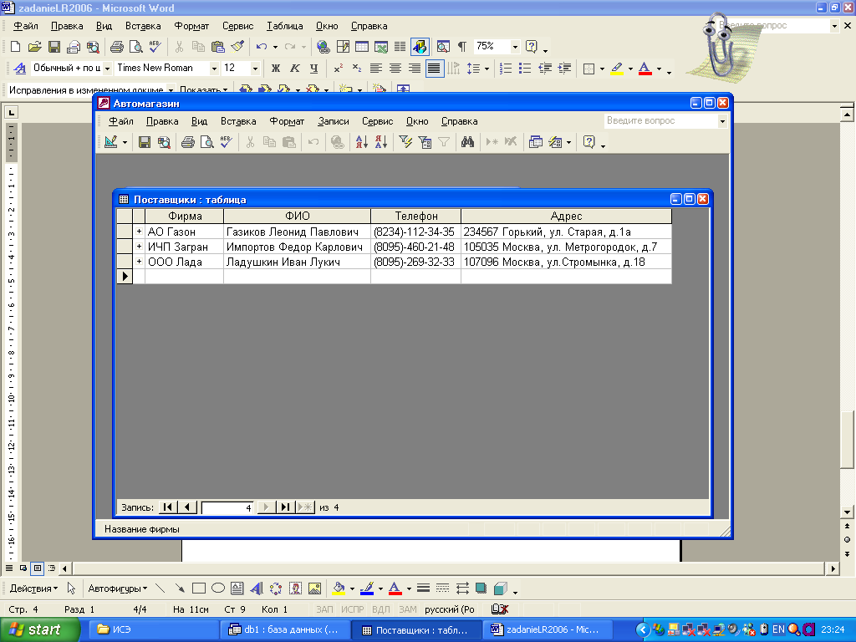This screenshot has width=856, height=642.
Task: Open style dropdown Обычный
Action: [x=107, y=69]
